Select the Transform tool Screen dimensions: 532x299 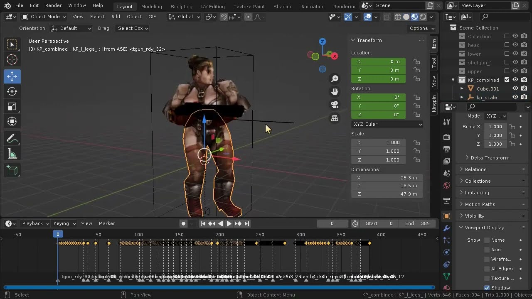(12, 122)
